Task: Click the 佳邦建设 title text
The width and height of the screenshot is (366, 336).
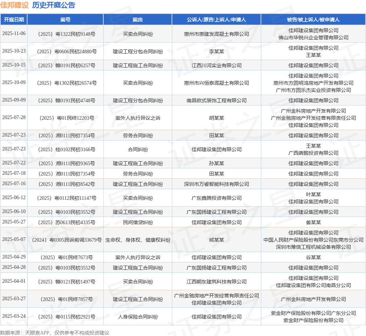Action: pos(14,5)
